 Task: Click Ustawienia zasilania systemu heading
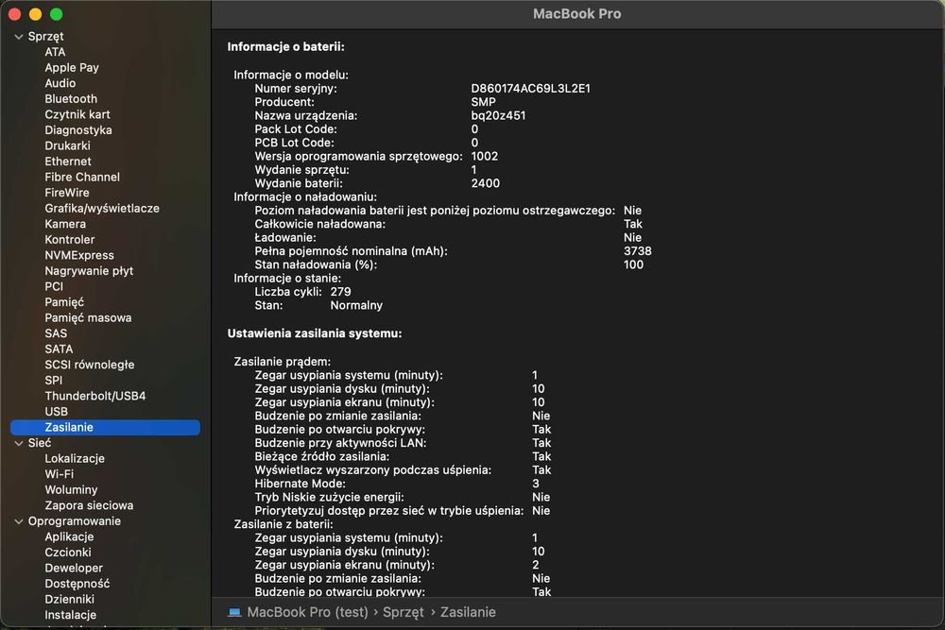[314, 333]
